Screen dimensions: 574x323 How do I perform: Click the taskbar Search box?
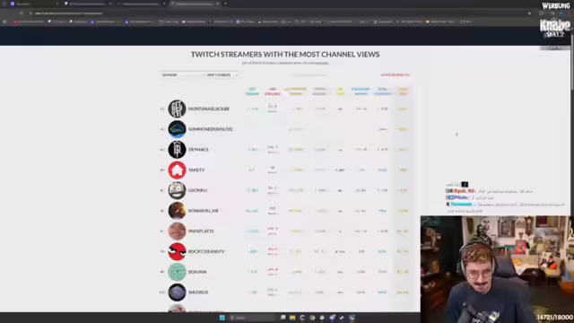tap(252, 318)
